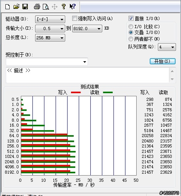The image size is (181, 196).
Task: Toggle the 直接 I/O checkbox
Action: point(131,18)
